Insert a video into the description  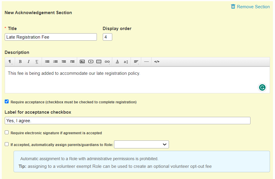pos(91,62)
